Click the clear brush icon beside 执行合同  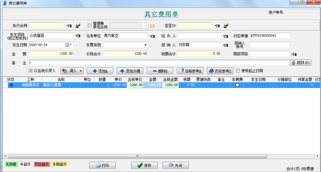[78, 26]
